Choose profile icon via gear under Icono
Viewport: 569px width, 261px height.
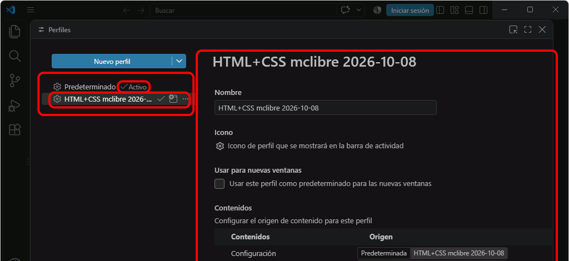point(219,145)
